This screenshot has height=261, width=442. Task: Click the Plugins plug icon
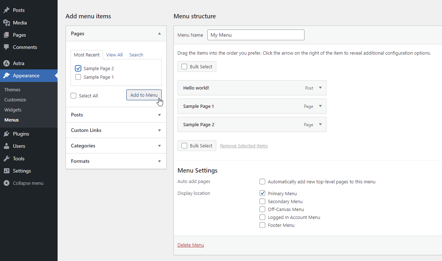click(x=6, y=134)
